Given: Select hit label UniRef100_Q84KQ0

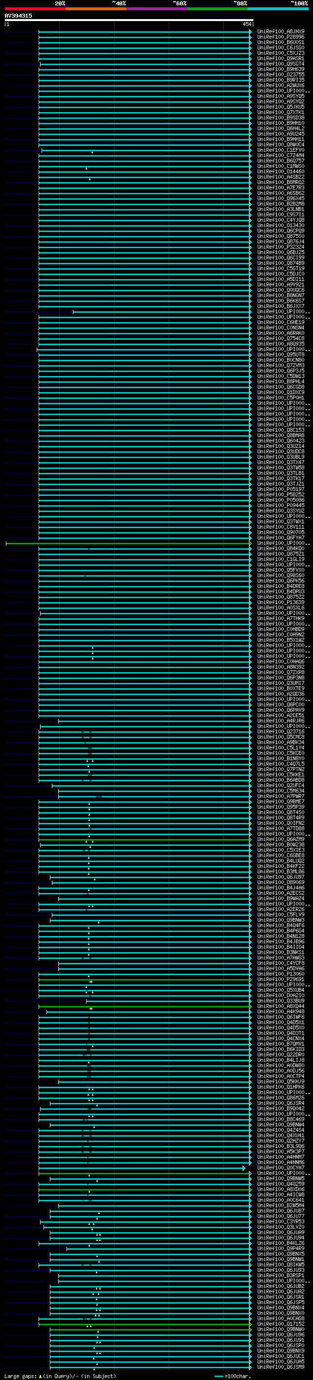Looking at the screenshot, I should pos(281,549).
